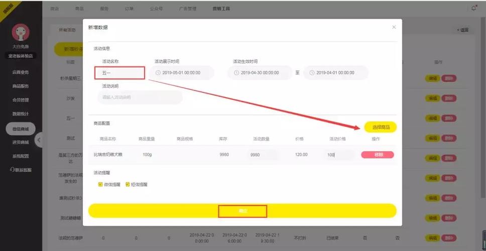Image resolution: width=486 pixels, height=251 pixels.
Task: Click clock icon in the end time field
Action: (x=312, y=73)
